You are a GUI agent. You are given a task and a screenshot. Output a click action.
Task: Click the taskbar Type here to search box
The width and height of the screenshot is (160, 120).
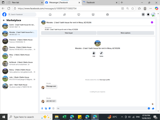tap(30, 117)
